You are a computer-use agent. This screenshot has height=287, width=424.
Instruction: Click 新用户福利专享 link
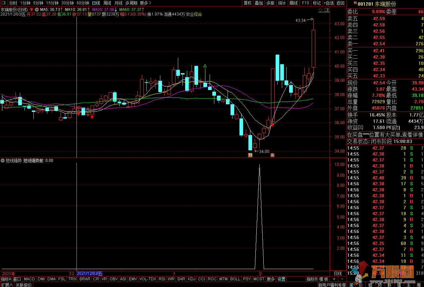point(332,285)
